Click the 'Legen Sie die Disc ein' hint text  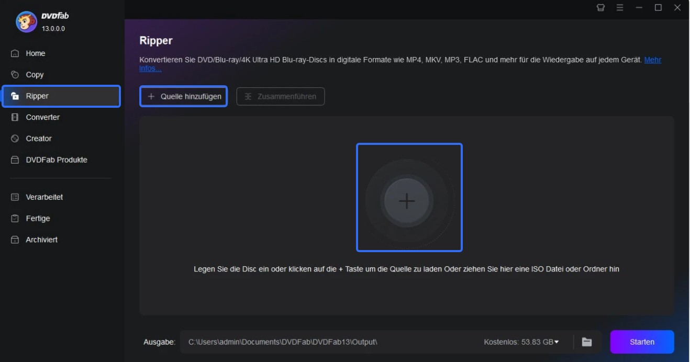tap(406, 269)
